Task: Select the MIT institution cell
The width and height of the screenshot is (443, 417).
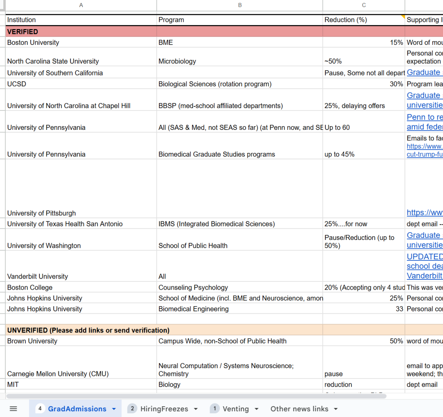Action: point(81,384)
